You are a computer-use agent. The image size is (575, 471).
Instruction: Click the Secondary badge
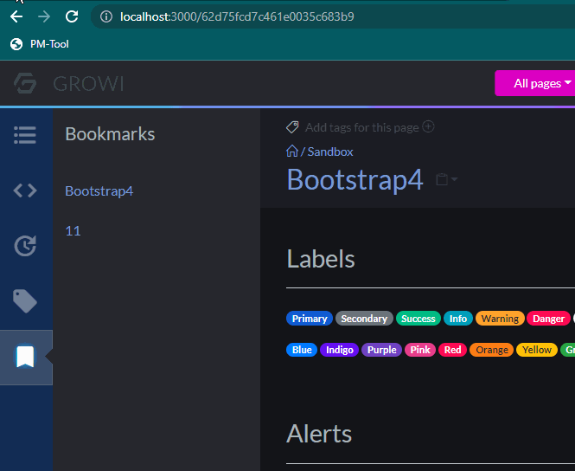coord(364,319)
